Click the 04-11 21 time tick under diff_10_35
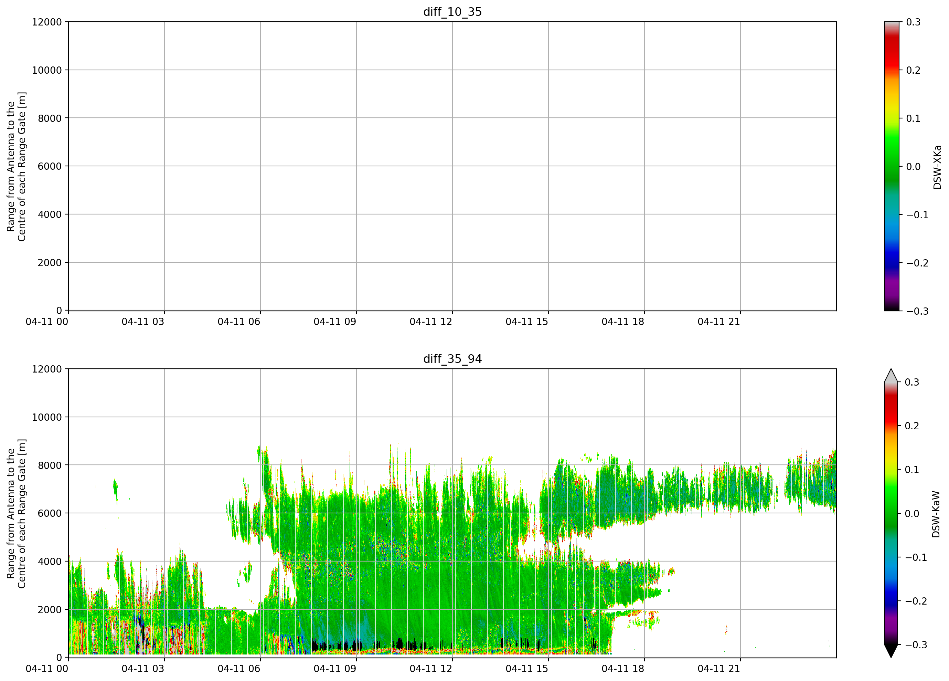Screen dimensions: 949x681 (719, 322)
